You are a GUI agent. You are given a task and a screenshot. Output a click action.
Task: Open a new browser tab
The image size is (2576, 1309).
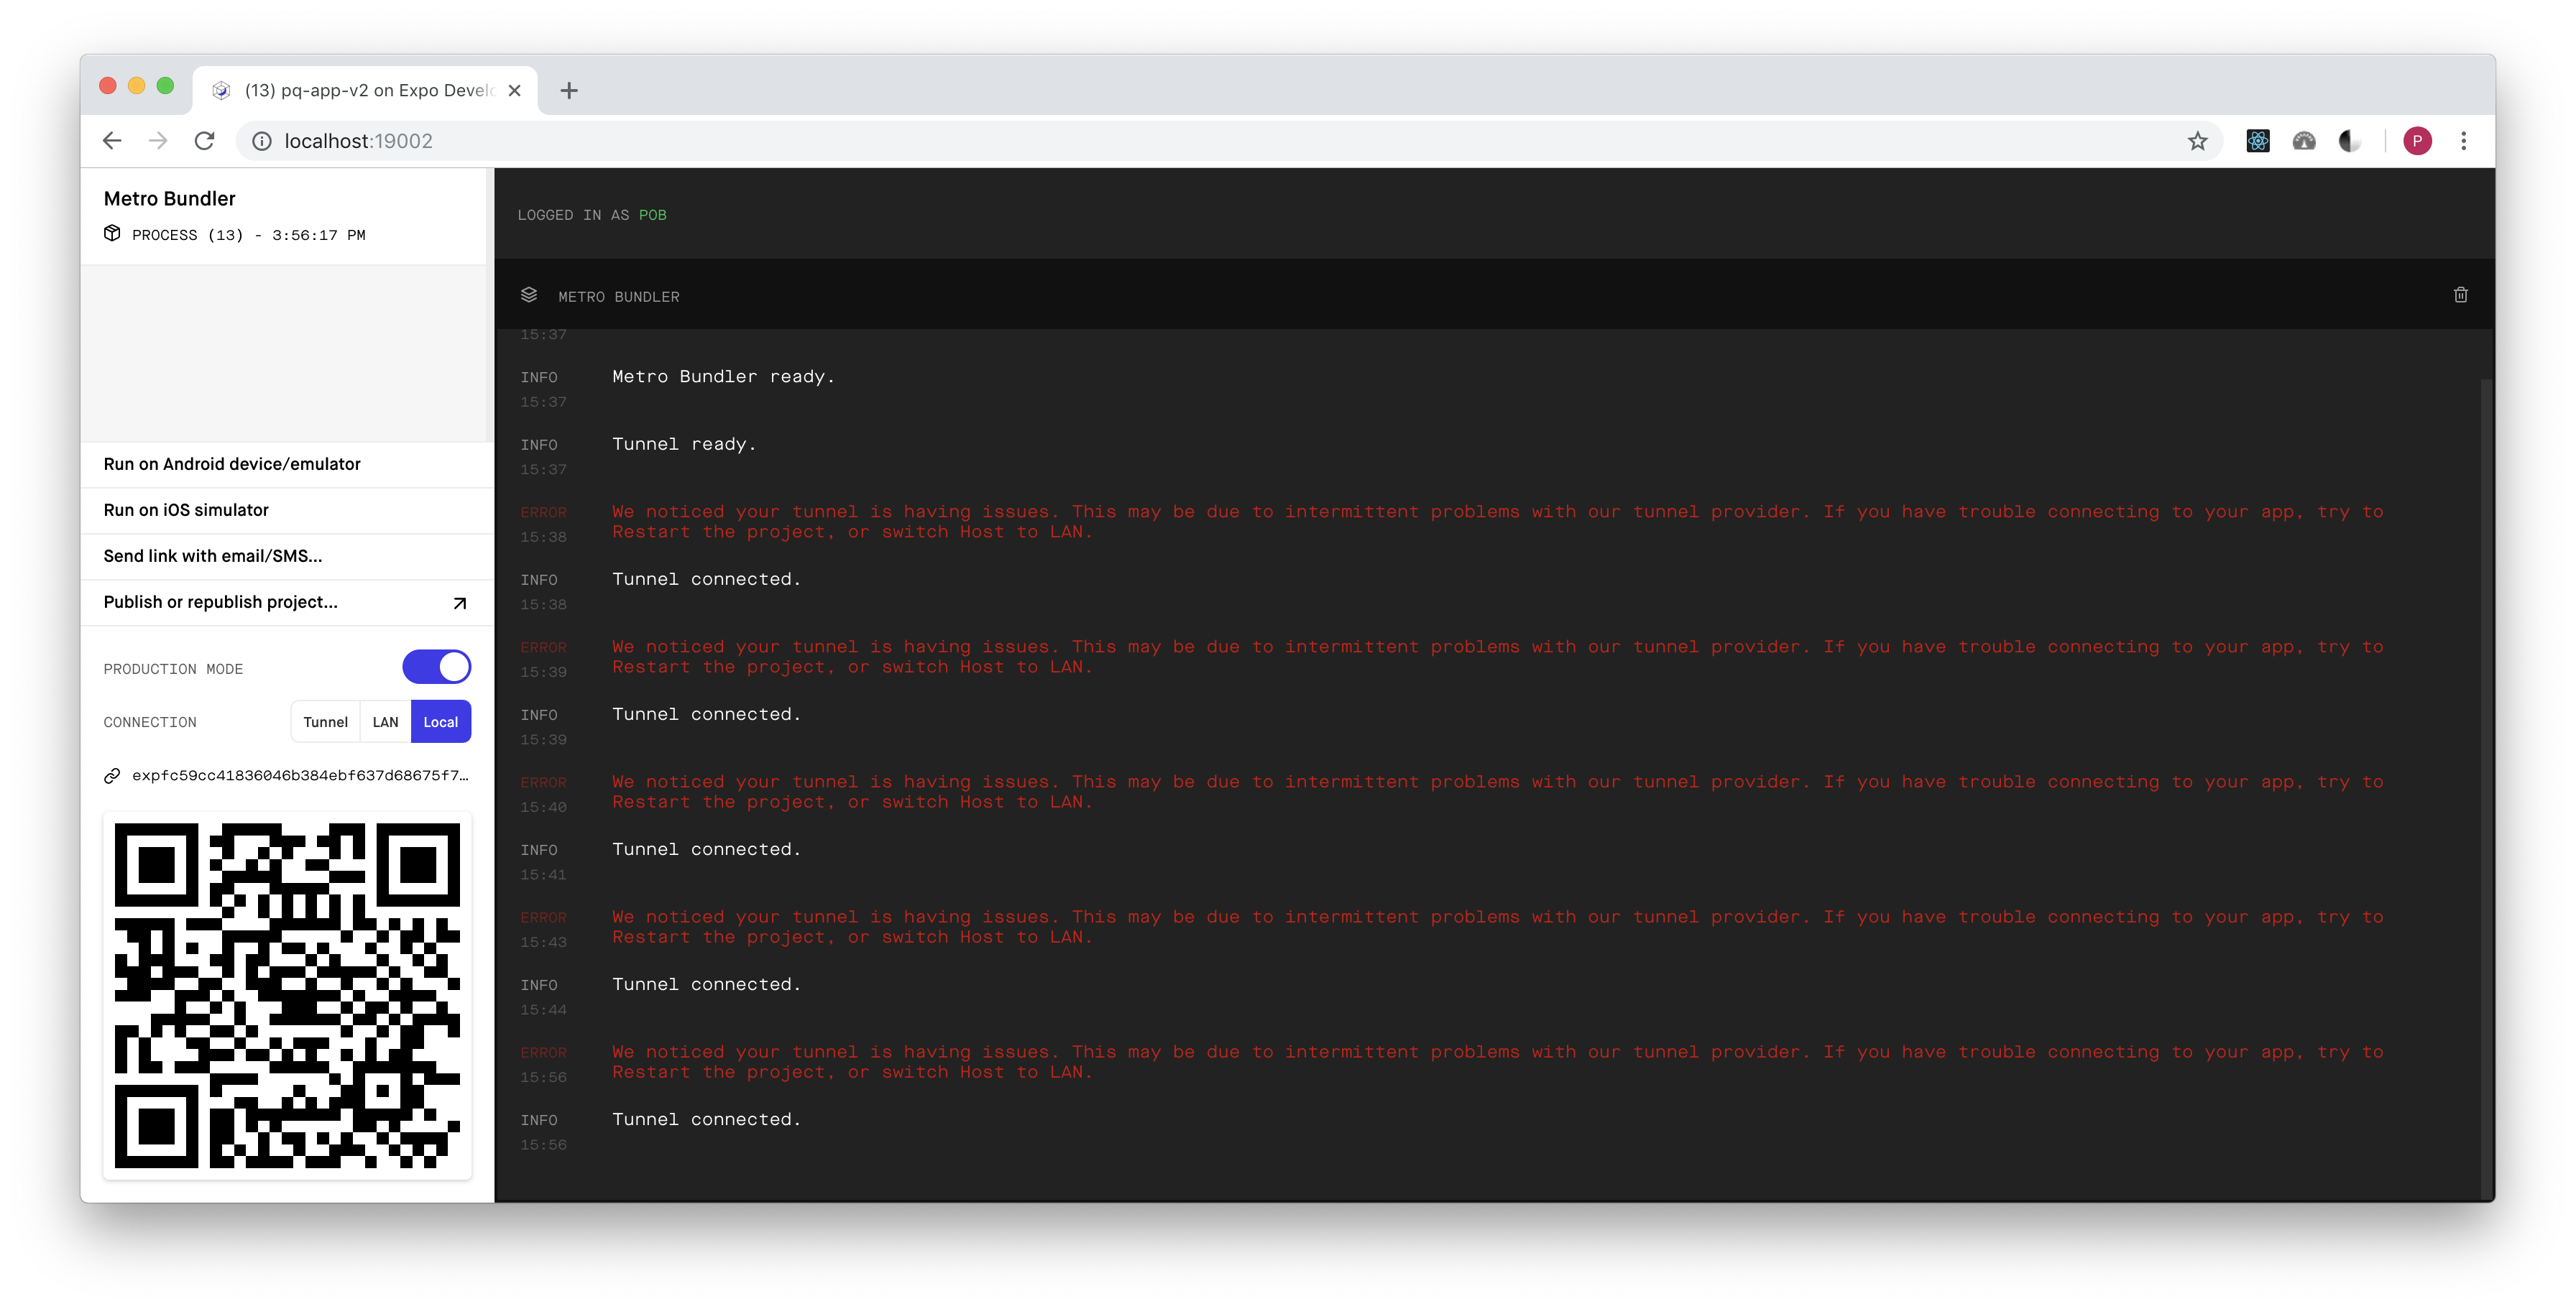(x=569, y=91)
